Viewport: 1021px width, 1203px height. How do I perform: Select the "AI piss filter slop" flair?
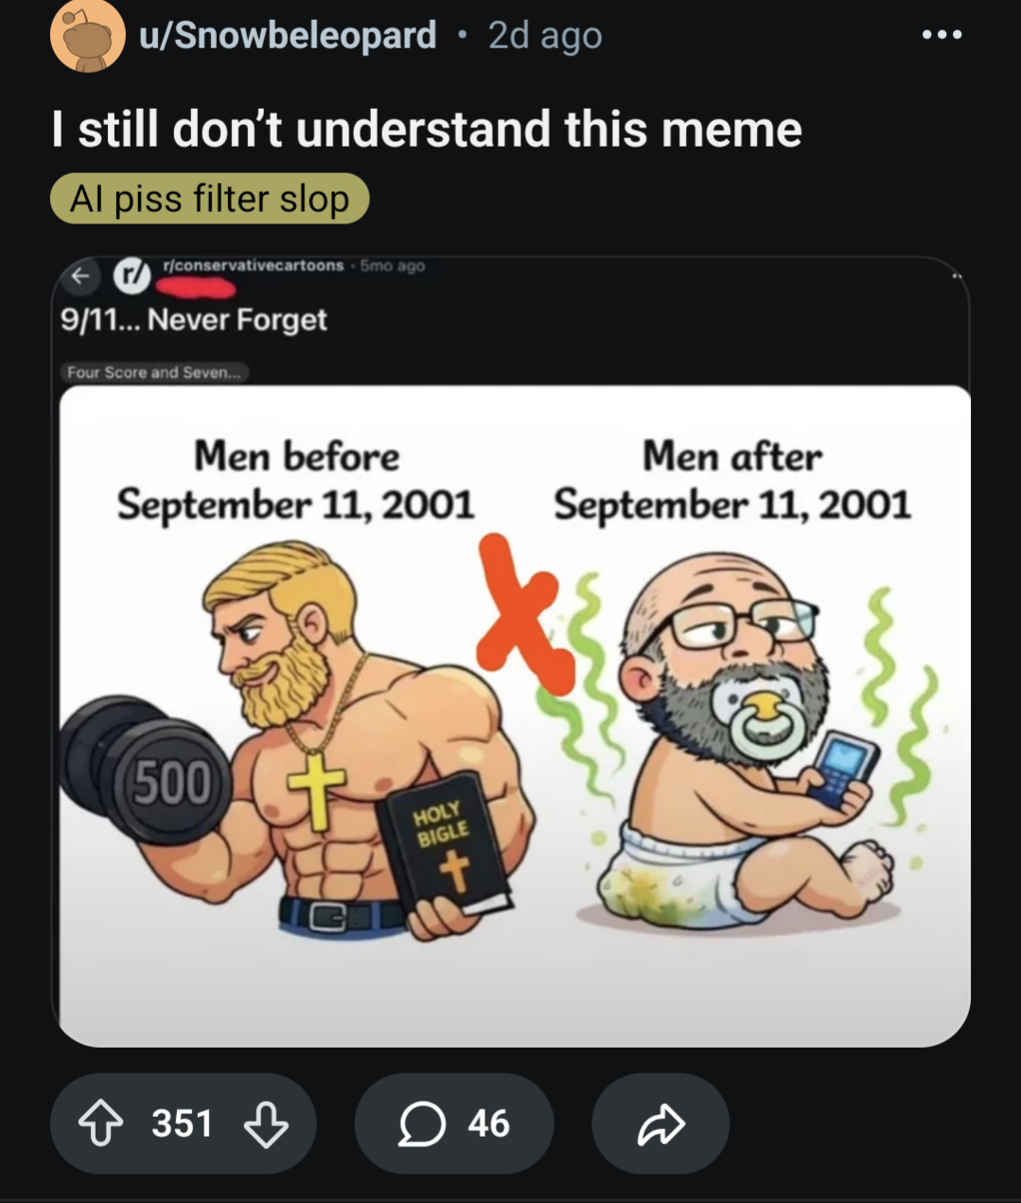[209, 199]
